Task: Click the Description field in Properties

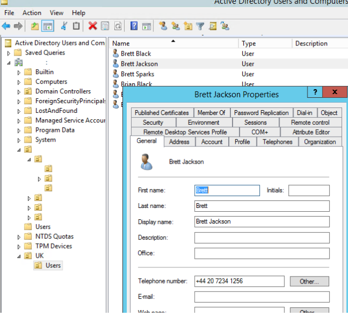Action: click(262, 238)
